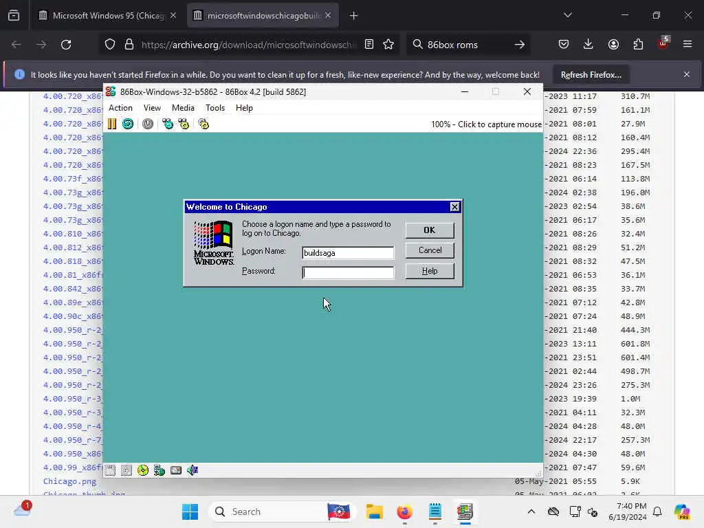This screenshot has width=704, height=528.
Task: Send Ctrl+Alt+Esc via 86Box toolbar
Action: click(x=184, y=124)
